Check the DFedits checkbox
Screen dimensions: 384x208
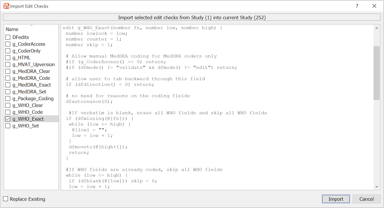(x=8, y=37)
